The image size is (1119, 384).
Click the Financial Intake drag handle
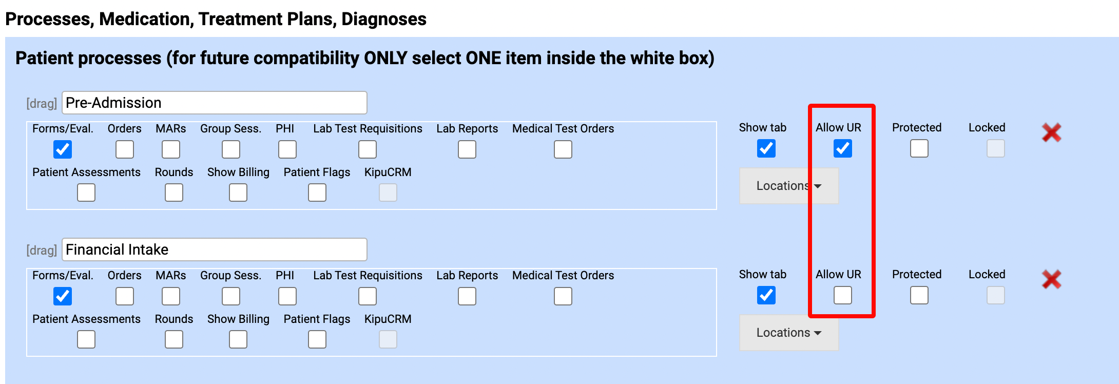pos(42,251)
